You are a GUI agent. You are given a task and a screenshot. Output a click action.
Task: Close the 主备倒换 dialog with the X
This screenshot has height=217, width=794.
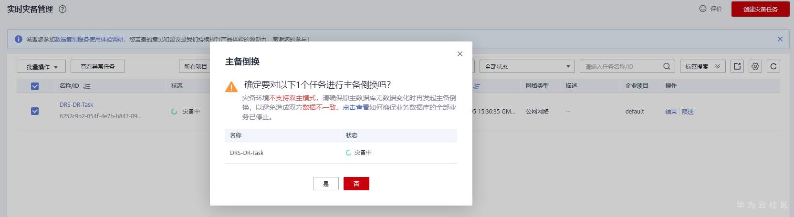click(x=460, y=54)
